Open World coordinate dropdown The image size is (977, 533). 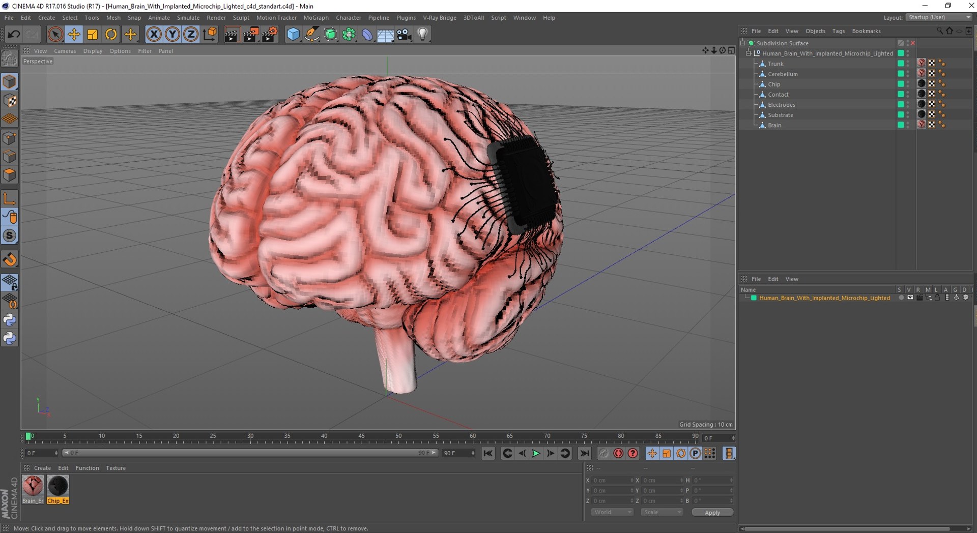tap(612, 512)
